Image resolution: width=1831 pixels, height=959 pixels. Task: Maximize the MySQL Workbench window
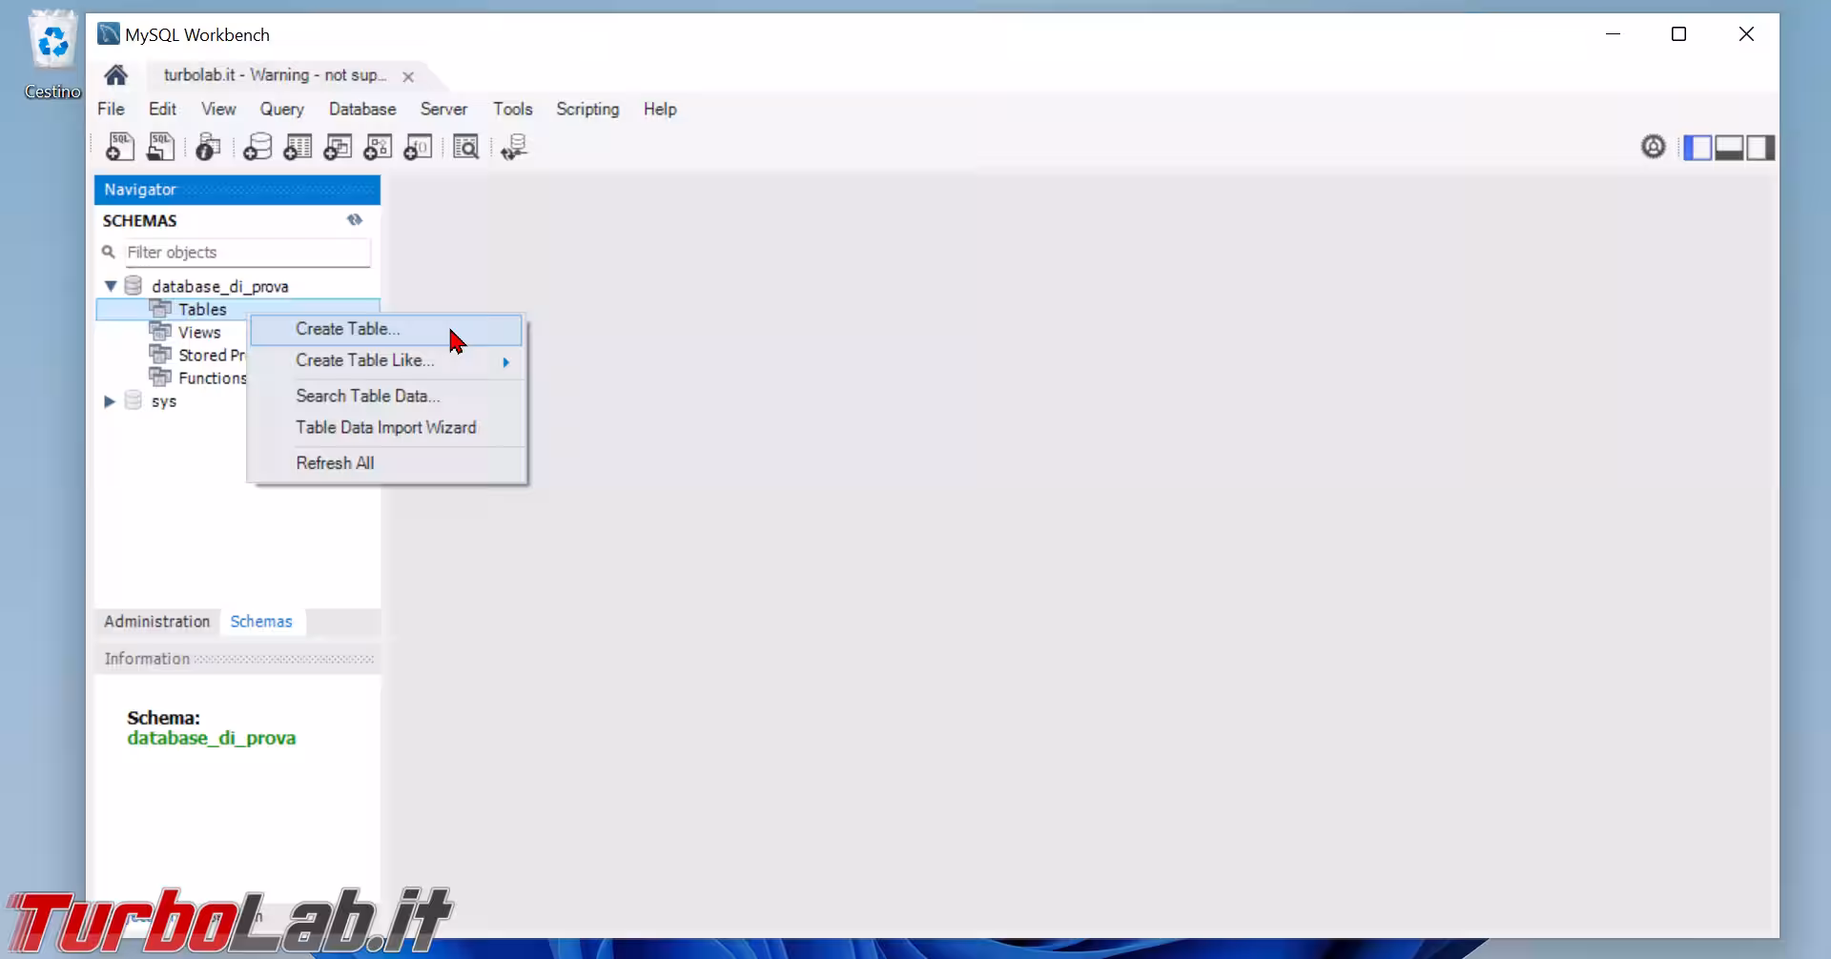[x=1679, y=34]
